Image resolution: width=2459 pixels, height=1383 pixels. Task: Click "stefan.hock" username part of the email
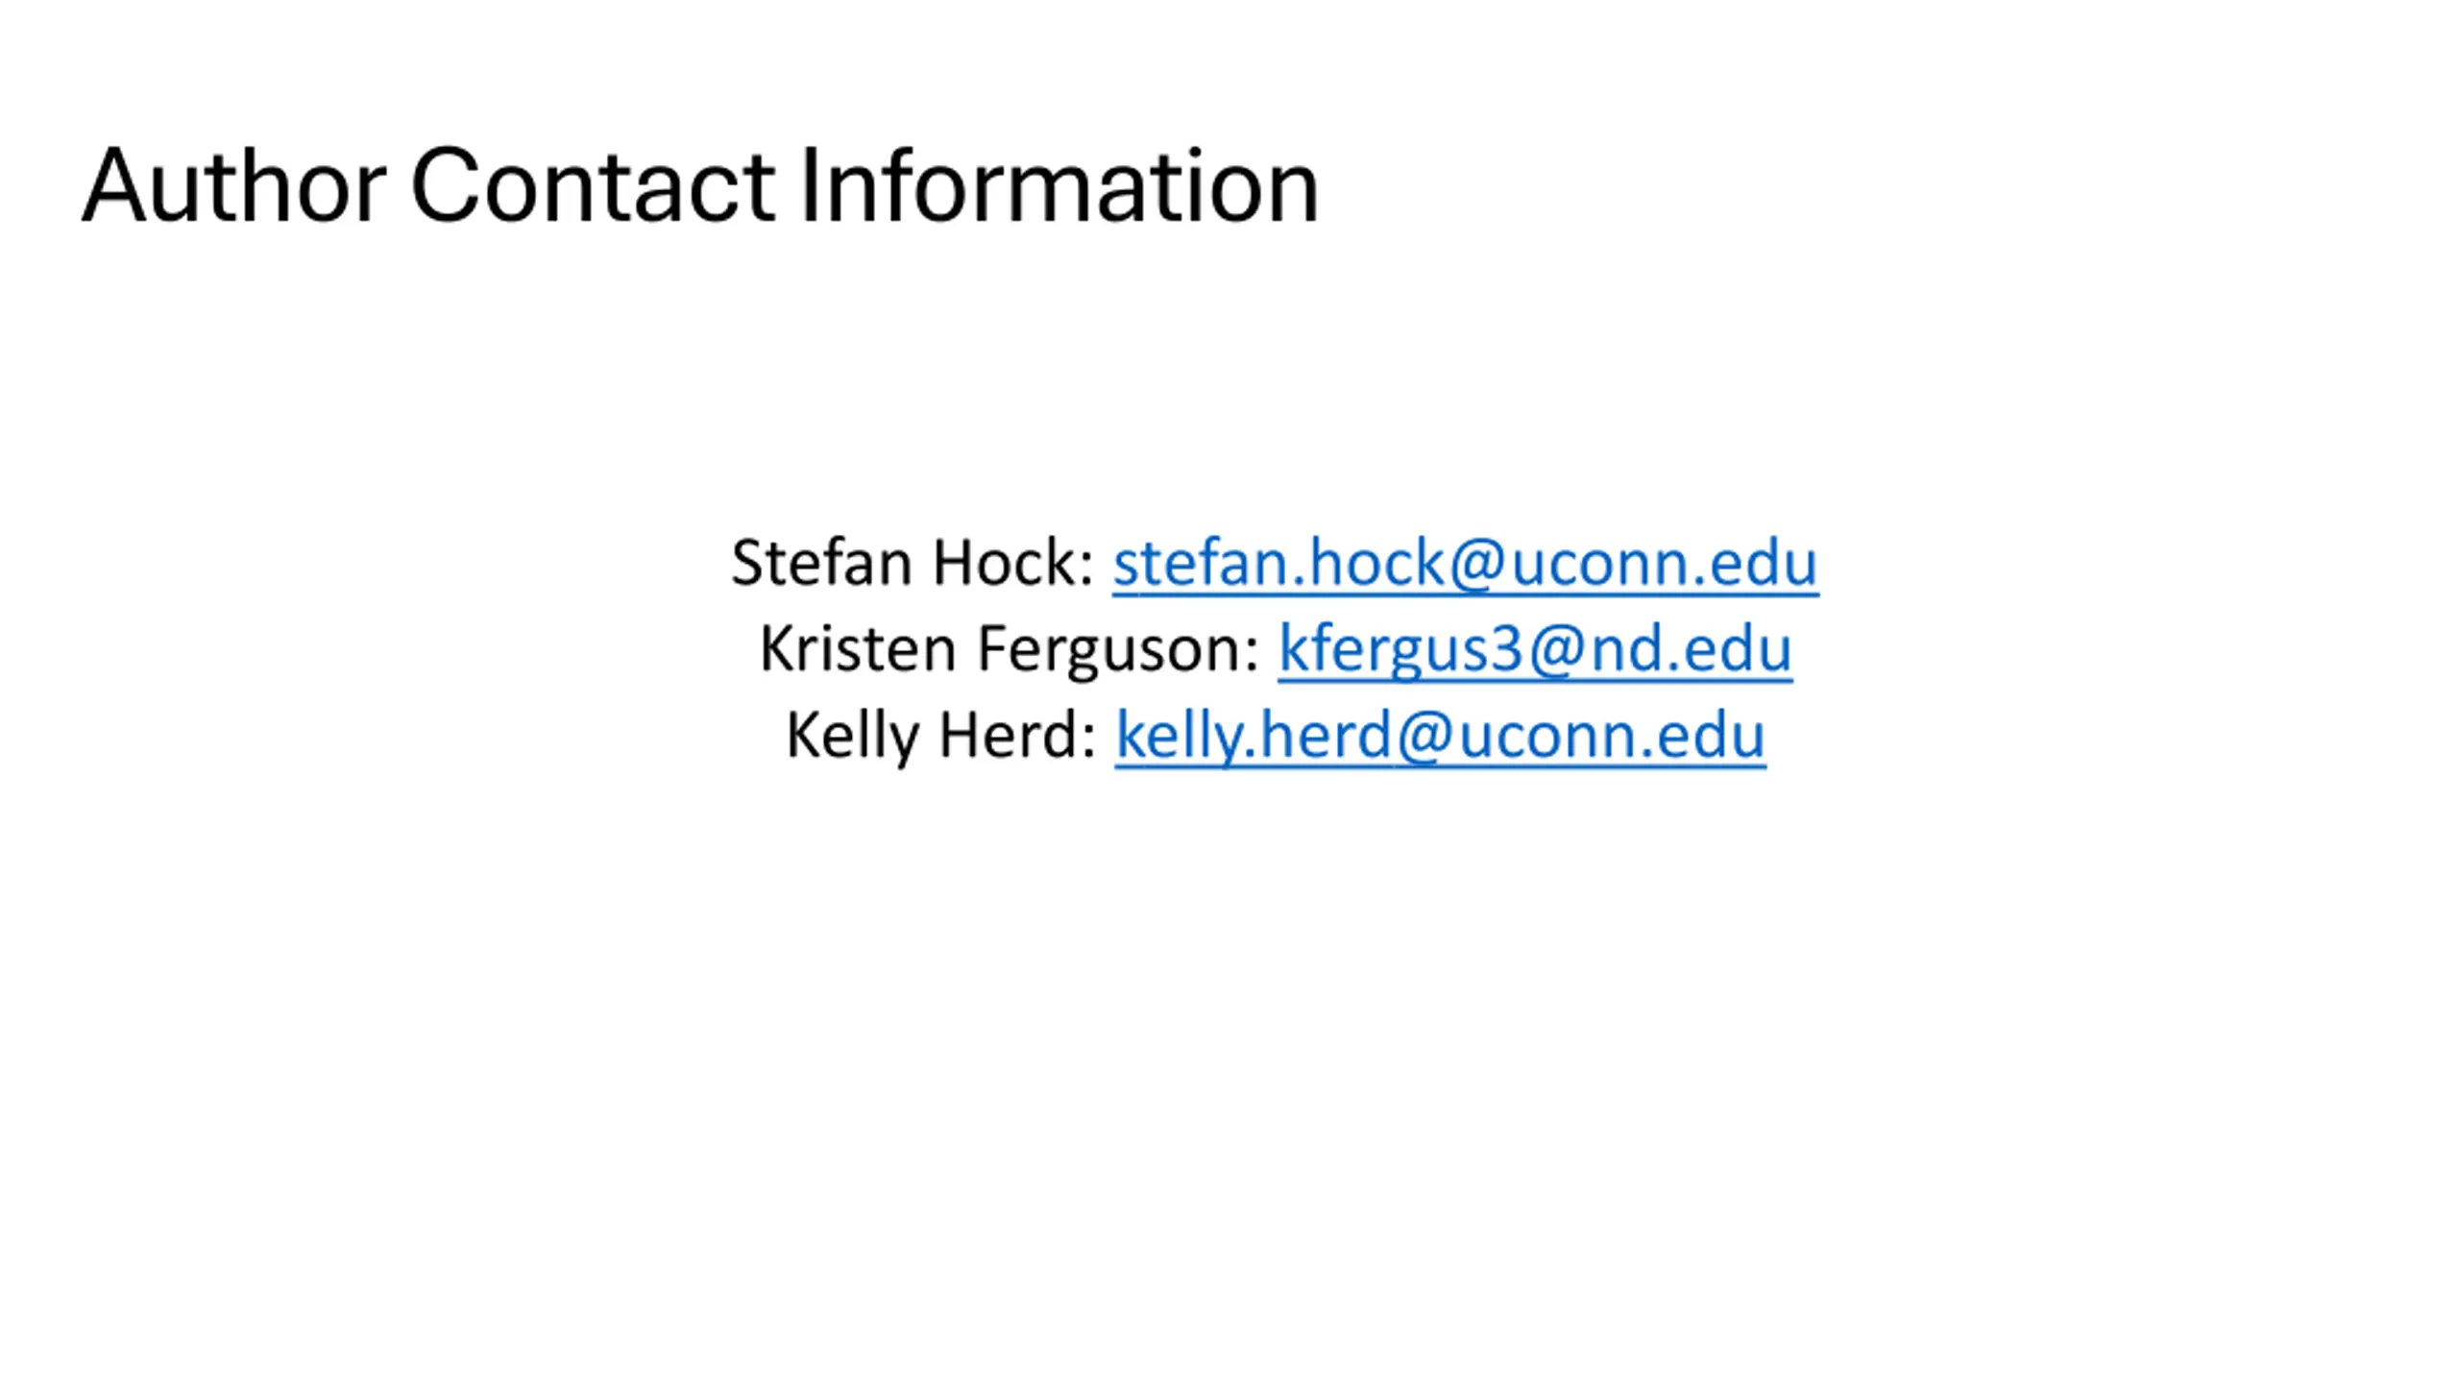click(x=1278, y=563)
